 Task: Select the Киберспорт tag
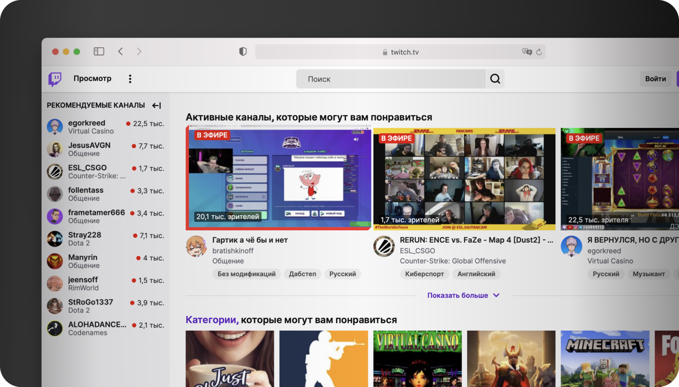coord(424,274)
